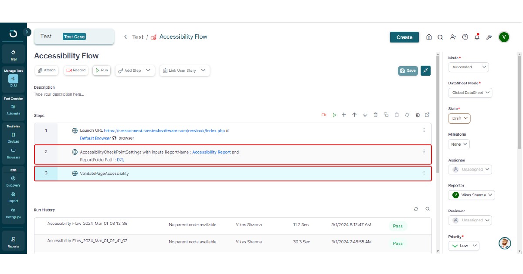The height and width of the screenshot is (274, 523).
Task: Refresh steps with the sync icon
Action: pos(407,115)
